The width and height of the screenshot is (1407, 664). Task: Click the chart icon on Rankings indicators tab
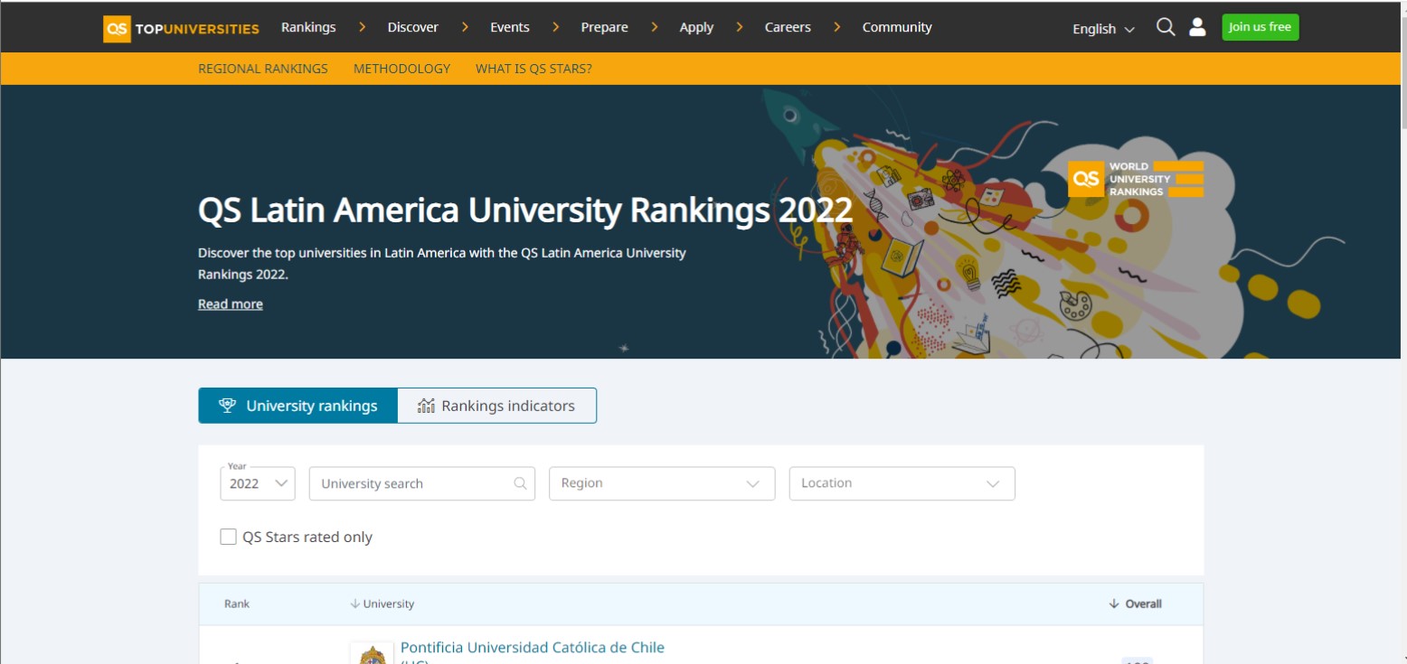pos(426,406)
